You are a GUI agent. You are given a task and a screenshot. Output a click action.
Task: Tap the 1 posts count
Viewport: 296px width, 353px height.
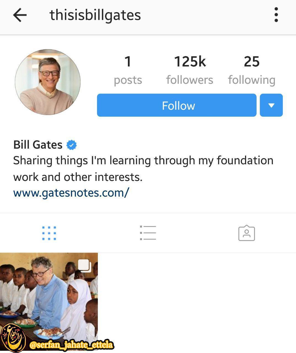[x=128, y=70]
